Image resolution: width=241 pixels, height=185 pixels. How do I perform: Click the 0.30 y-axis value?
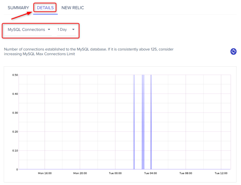[15, 113]
